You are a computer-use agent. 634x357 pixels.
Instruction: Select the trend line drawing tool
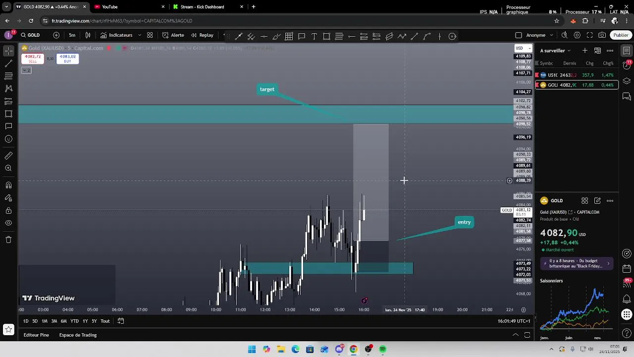[8, 63]
